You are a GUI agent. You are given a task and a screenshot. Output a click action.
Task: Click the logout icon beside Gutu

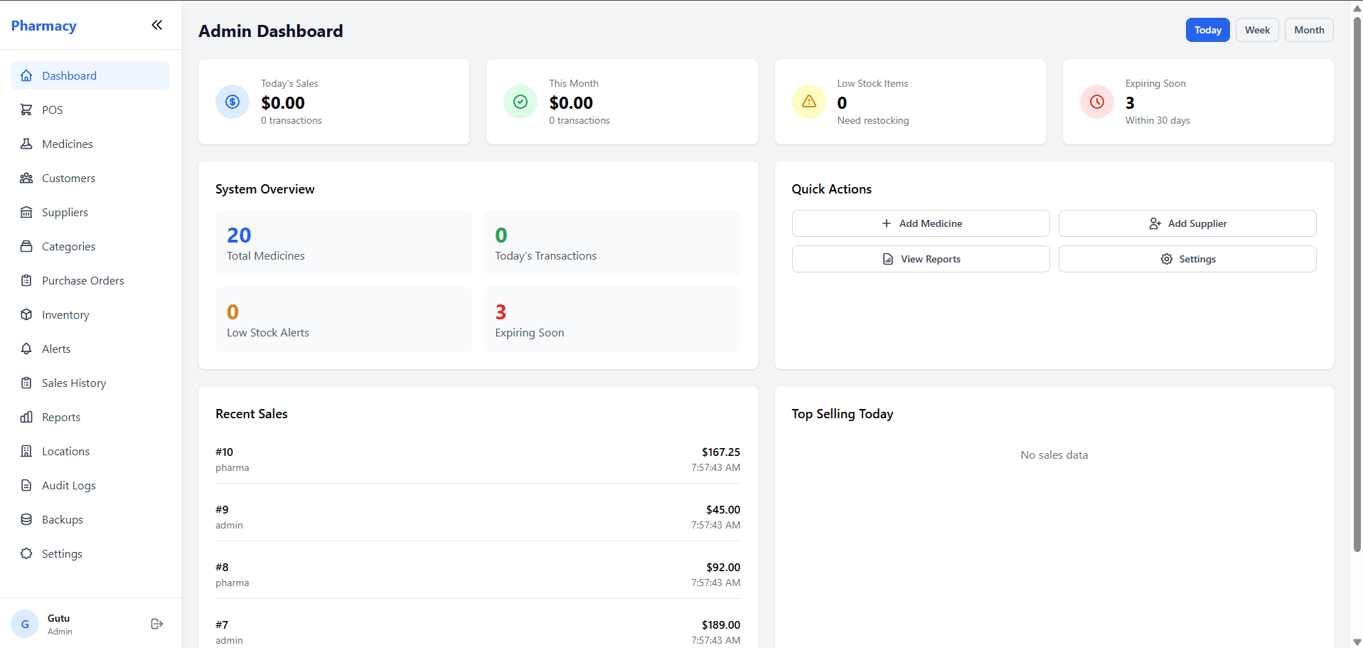pyautogui.click(x=157, y=624)
